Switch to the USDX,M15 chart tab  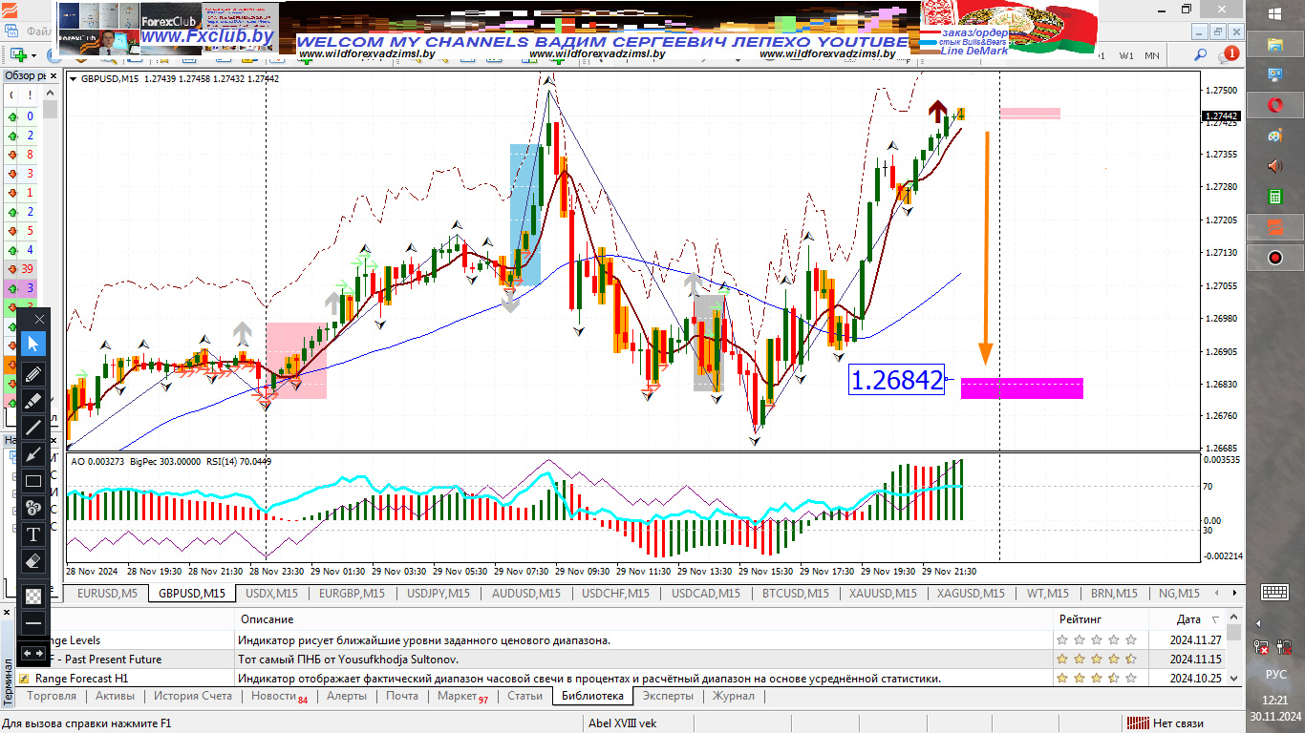tap(271, 593)
